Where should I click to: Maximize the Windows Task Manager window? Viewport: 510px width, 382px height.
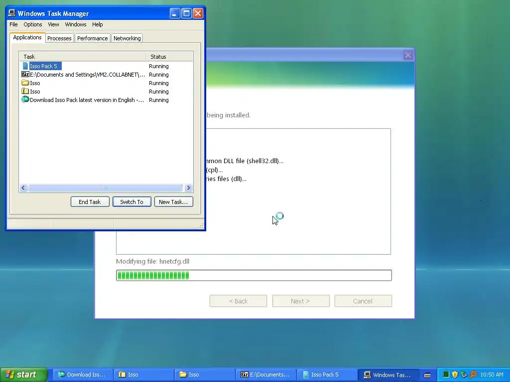tap(186, 13)
